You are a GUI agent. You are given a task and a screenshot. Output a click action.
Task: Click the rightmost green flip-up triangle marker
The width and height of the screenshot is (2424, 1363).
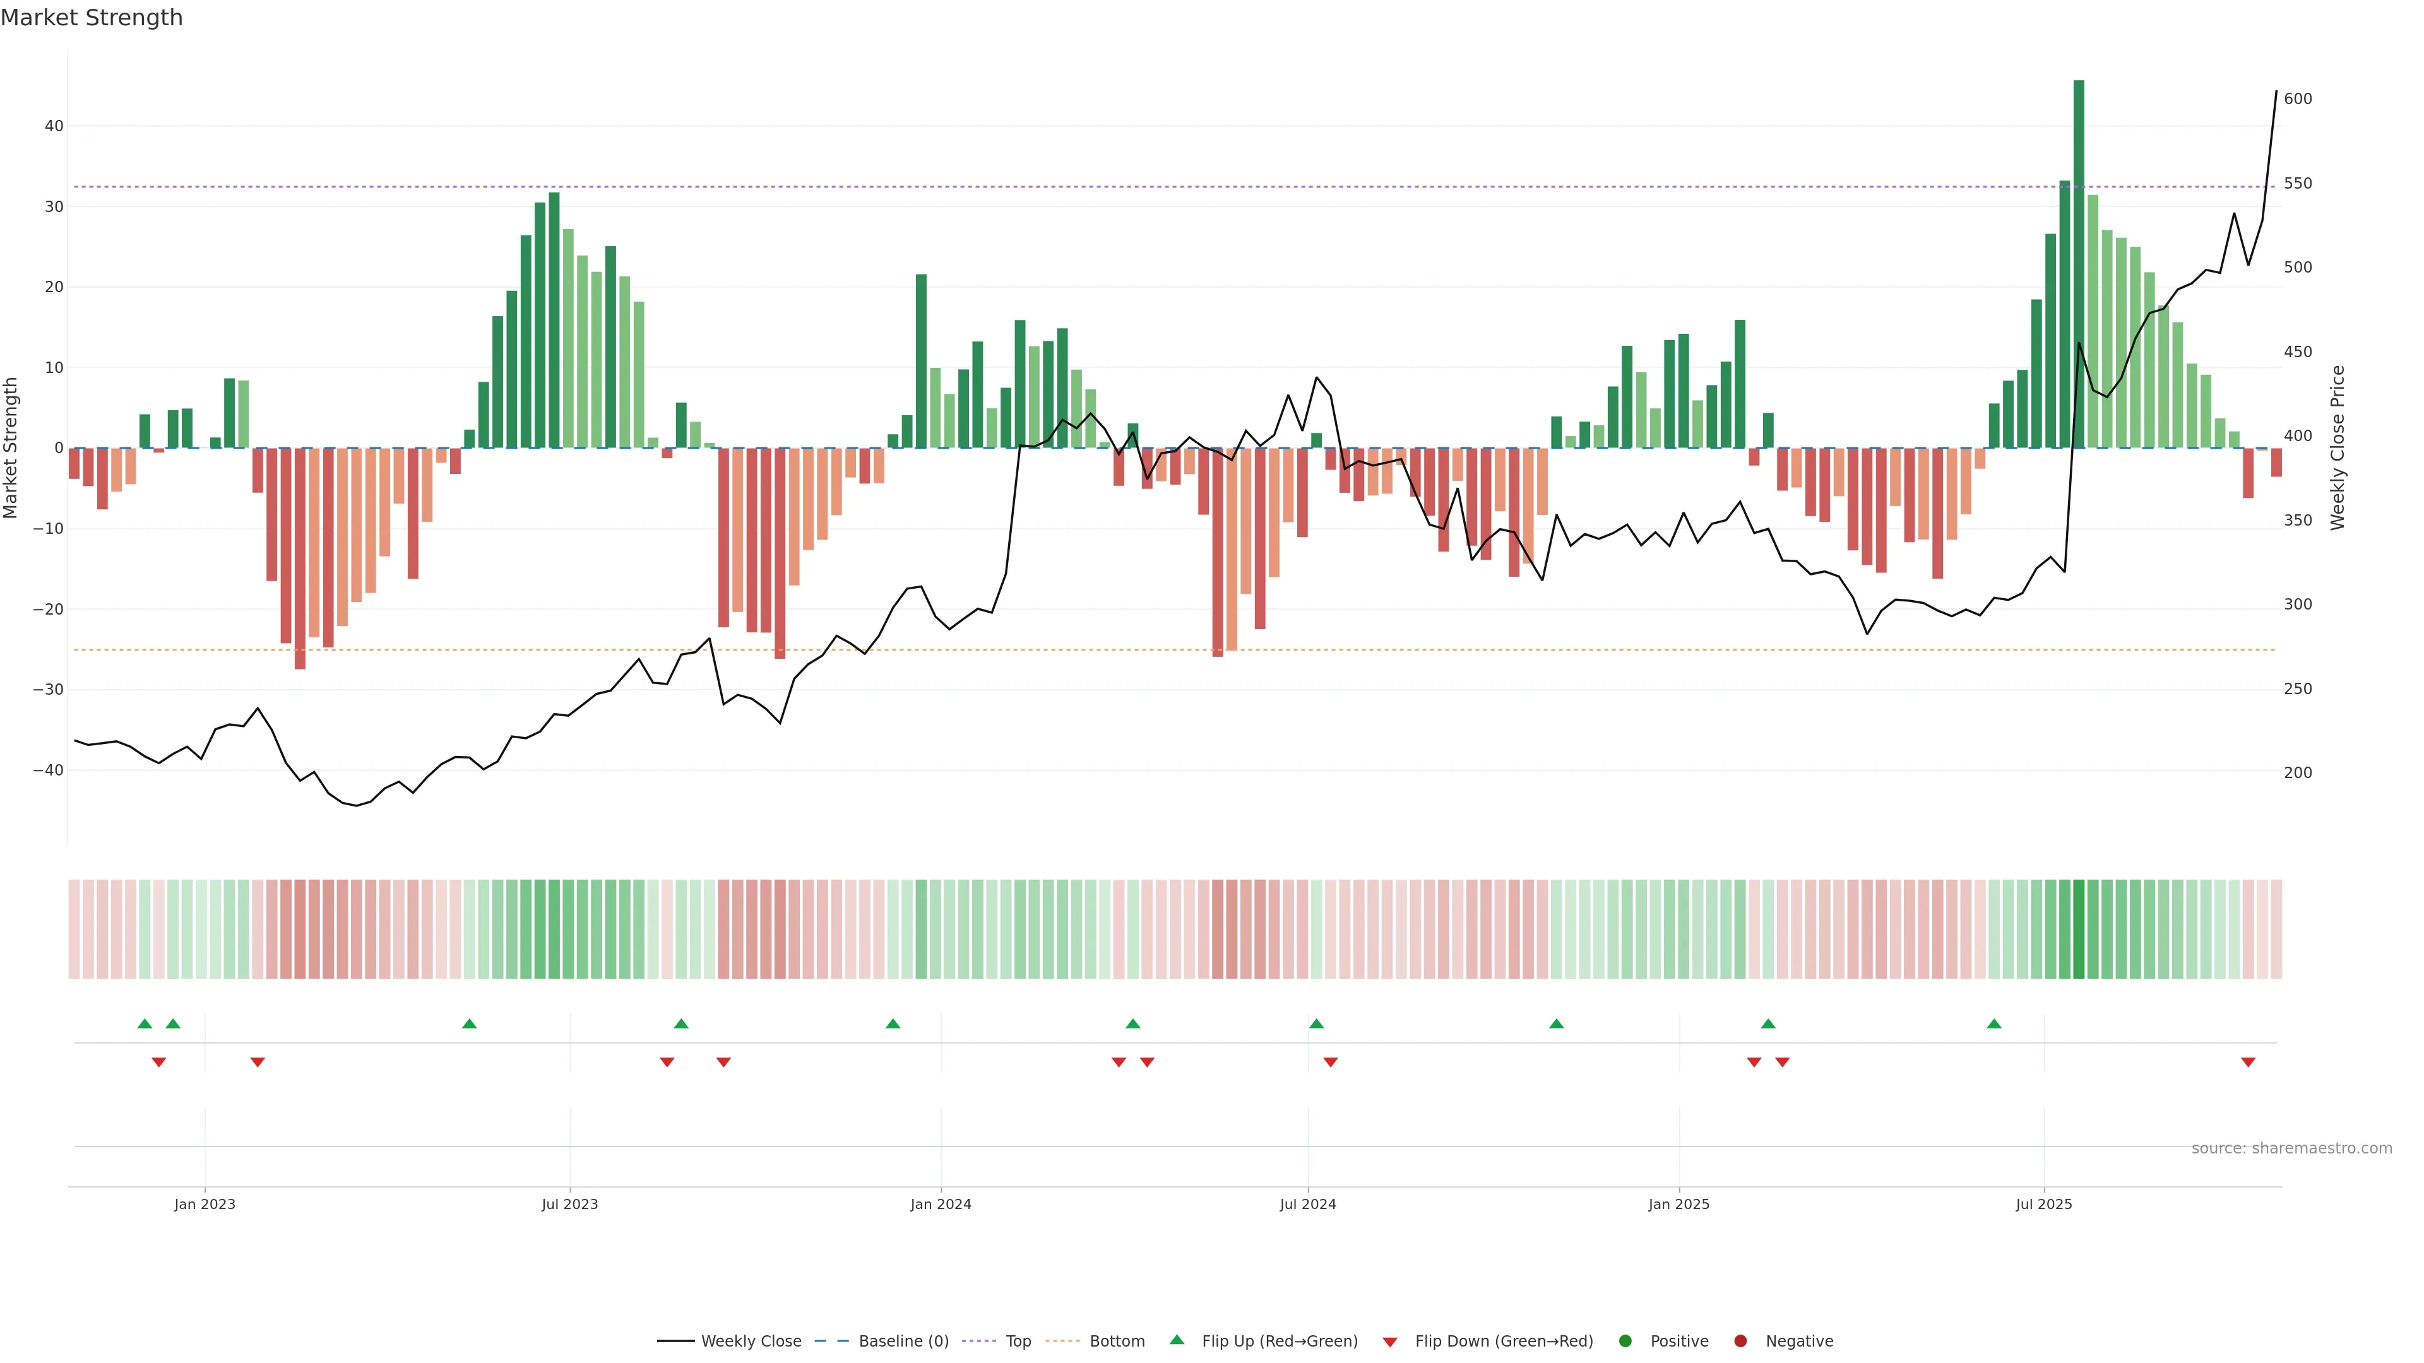tap(1994, 1024)
